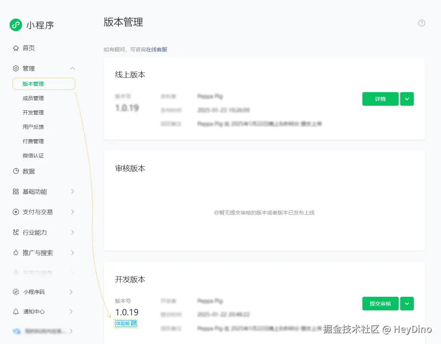This screenshot has width=441, height=344.
Task: Open the help question mark icon
Action: [x=421, y=23]
